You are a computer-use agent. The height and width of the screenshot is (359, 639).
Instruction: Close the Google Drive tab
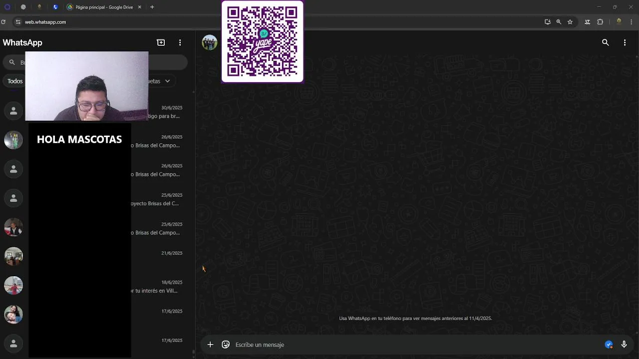click(139, 7)
